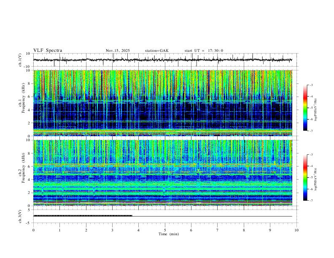Click the 'start UT = 17:30:0' text
Image resolution: width=334 pixels, height=258 pixels.
click(204, 51)
